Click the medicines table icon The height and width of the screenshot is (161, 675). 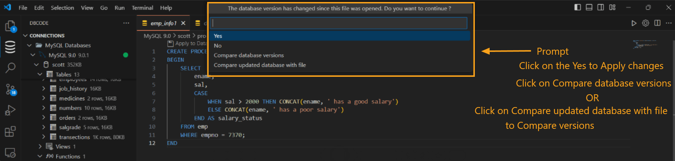click(53, 98)
